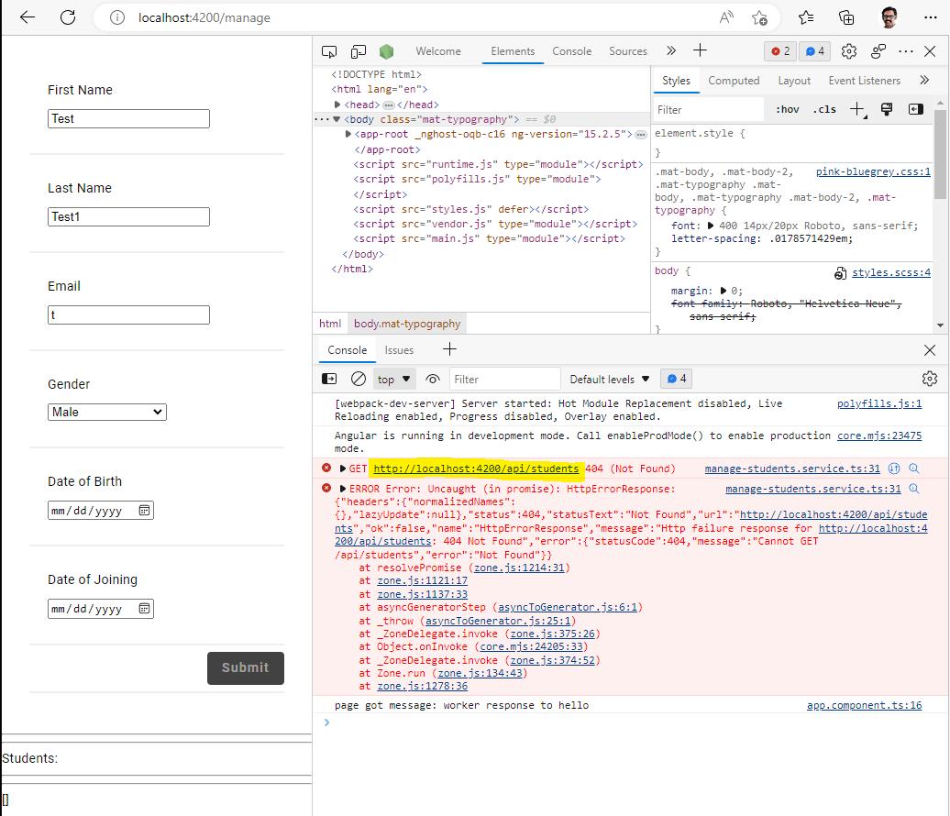Open Customize and control DevTools menu

tap(906, 51)
